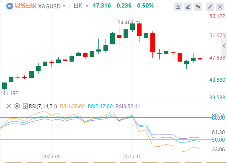Select the tallest red candle after peak
The width and height of the screenshot is (227, 163).
coord(152,43)
